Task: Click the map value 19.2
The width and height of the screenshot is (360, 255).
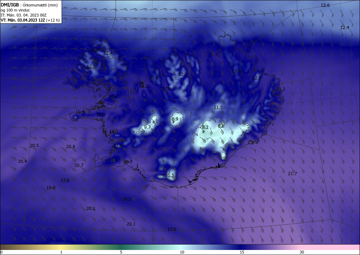Action: pos(280,89)
